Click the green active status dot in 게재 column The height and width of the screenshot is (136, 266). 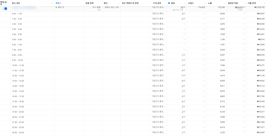point(56,8)
